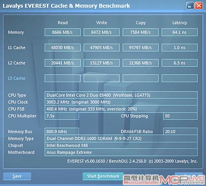This screenshot has height=186, width=206.
Task: Select L2 Cache Write 15127 MB/s field
Action: (102, 63)
